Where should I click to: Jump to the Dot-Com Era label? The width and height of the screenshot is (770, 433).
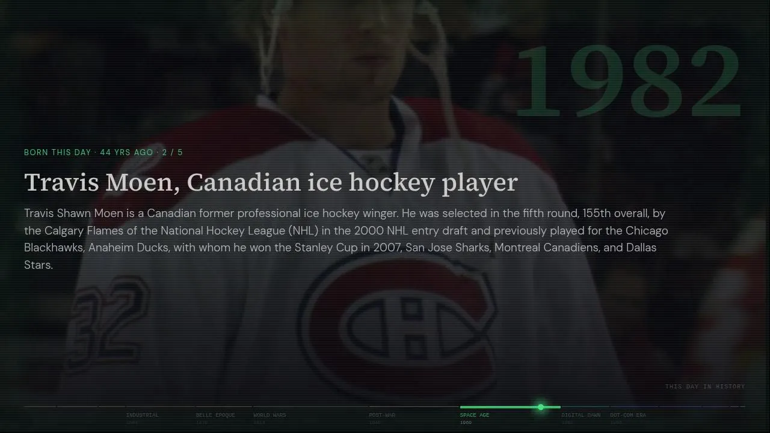coord(628,415)
